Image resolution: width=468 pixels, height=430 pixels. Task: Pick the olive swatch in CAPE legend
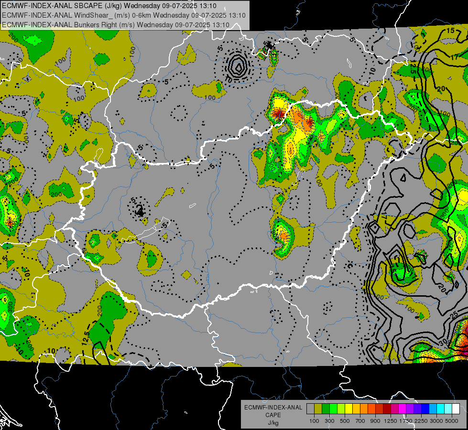318,408
